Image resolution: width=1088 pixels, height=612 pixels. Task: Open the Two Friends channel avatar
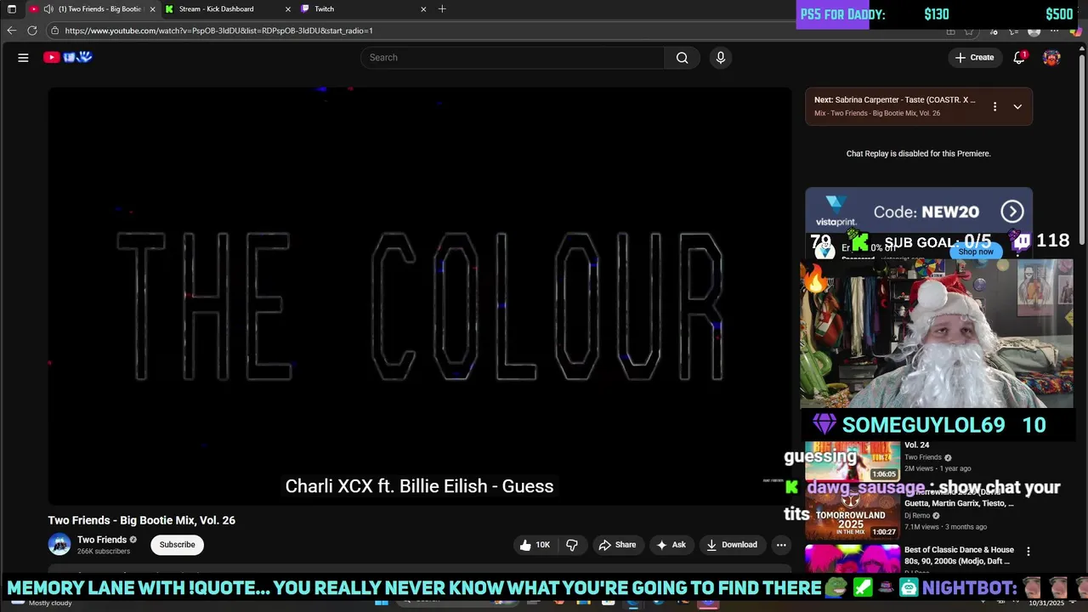tap(59, 545)
